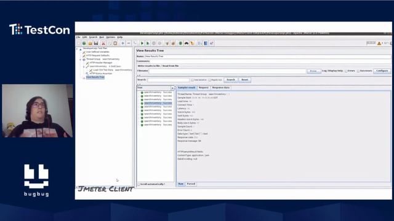
Task: Click the Collapse All minus icon
Action: 129,44
